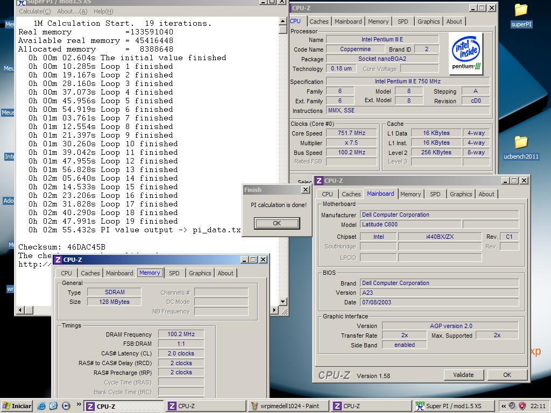Click the Super PI scroll right arrow
This screenshot has height=413, width=551.
click(275, 310)
